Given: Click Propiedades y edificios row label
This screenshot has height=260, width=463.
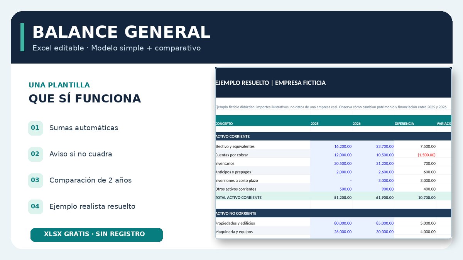Looking at the screenshot, I should point(235,223).
